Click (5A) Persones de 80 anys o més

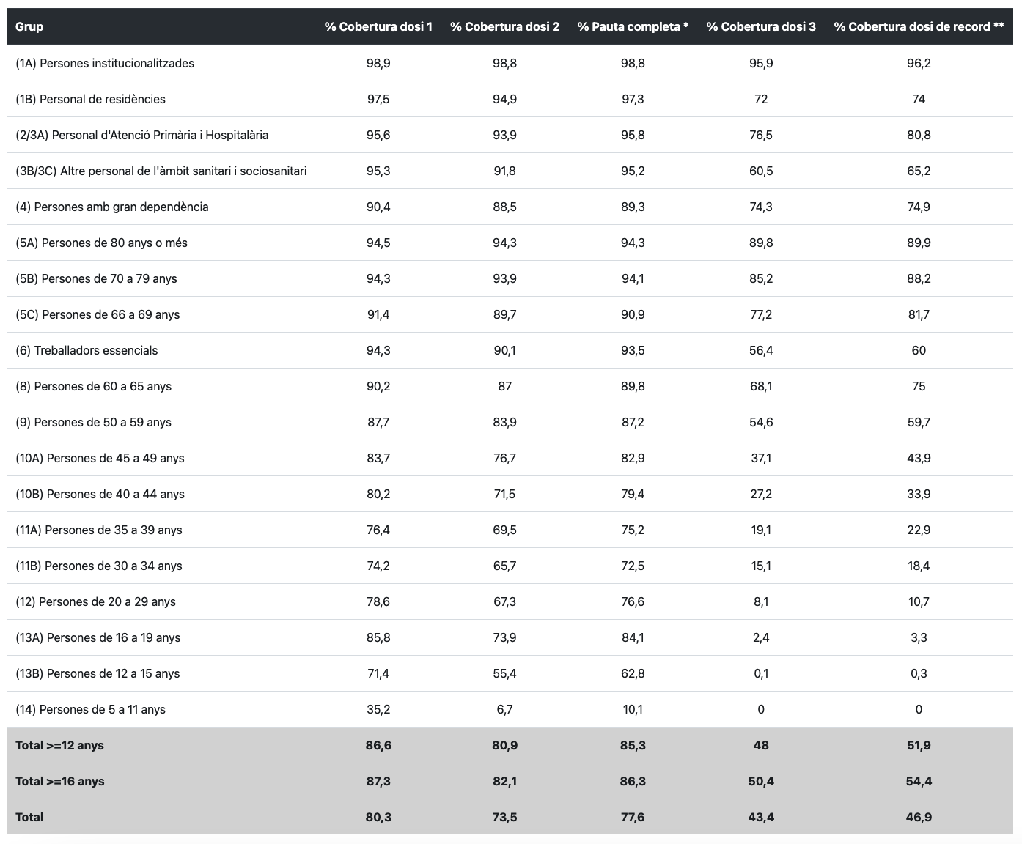click(x=101, y=243)
